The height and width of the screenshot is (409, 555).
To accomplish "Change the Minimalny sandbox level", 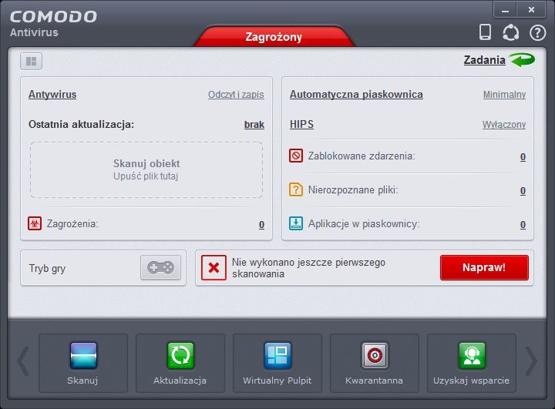I will 504,95.
